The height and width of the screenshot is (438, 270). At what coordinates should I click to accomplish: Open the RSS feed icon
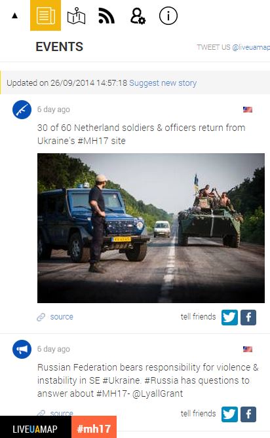106,16
